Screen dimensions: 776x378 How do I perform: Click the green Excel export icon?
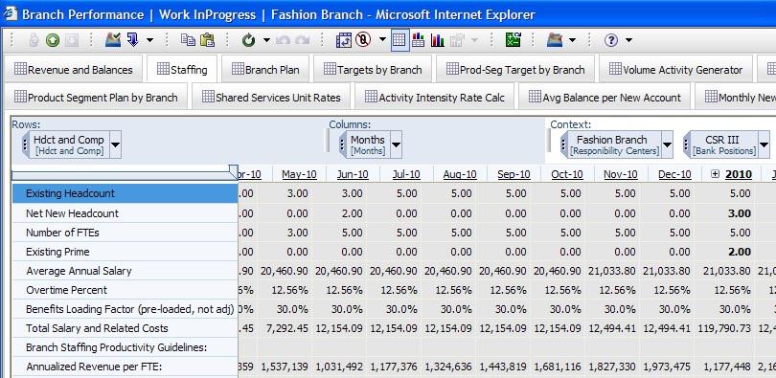click(514, 40)
